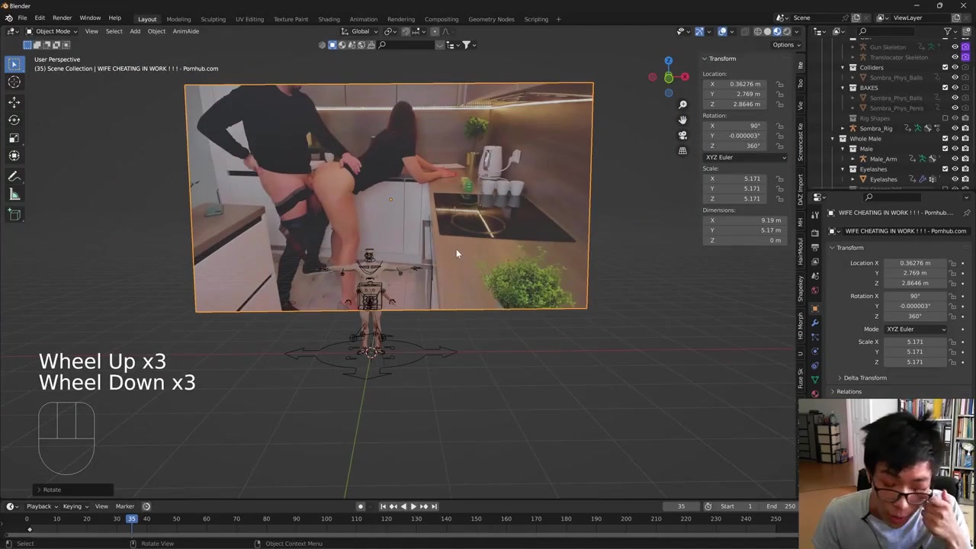Screen dimensions: 976x549
Task: Select the Measure ruler tool
Action: [x=14, y=194]
